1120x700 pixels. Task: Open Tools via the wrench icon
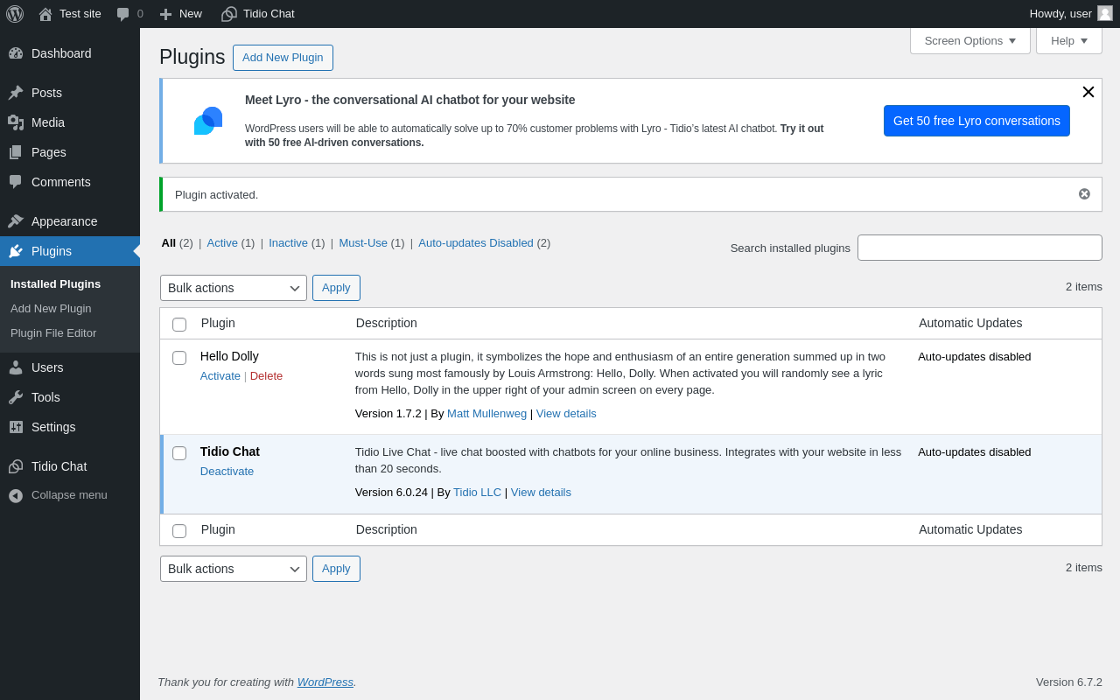click(x=16, y=397)
